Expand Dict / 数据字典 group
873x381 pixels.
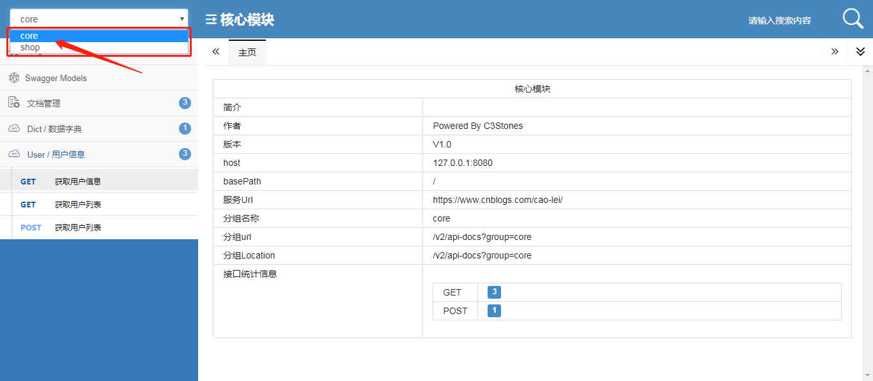[x=99, y=129]
